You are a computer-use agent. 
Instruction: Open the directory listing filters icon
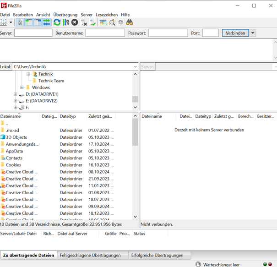[103, 22]
